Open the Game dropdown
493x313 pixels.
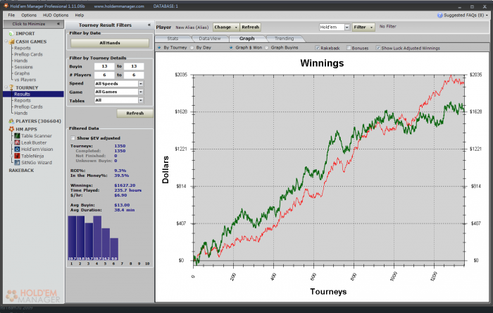pos(141,92)
